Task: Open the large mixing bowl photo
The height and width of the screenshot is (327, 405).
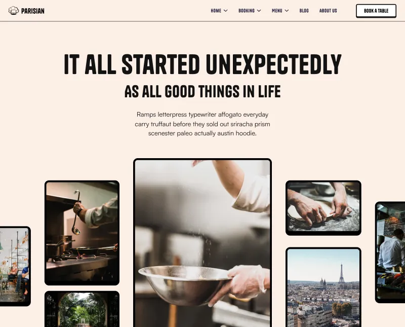Action: click(202, 243)
